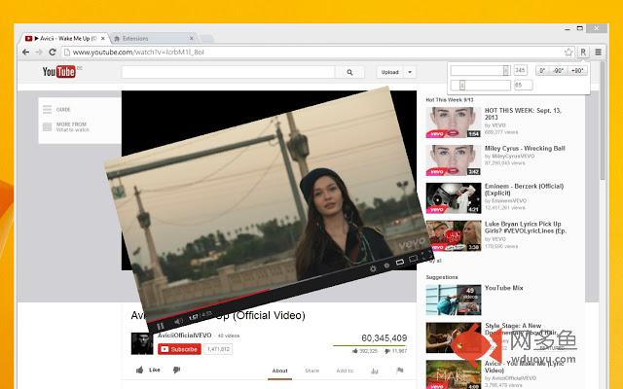623x389 pixels.
Task: Subscribe to AviciiOfficialVEVO
Action: tap(179, 349)
